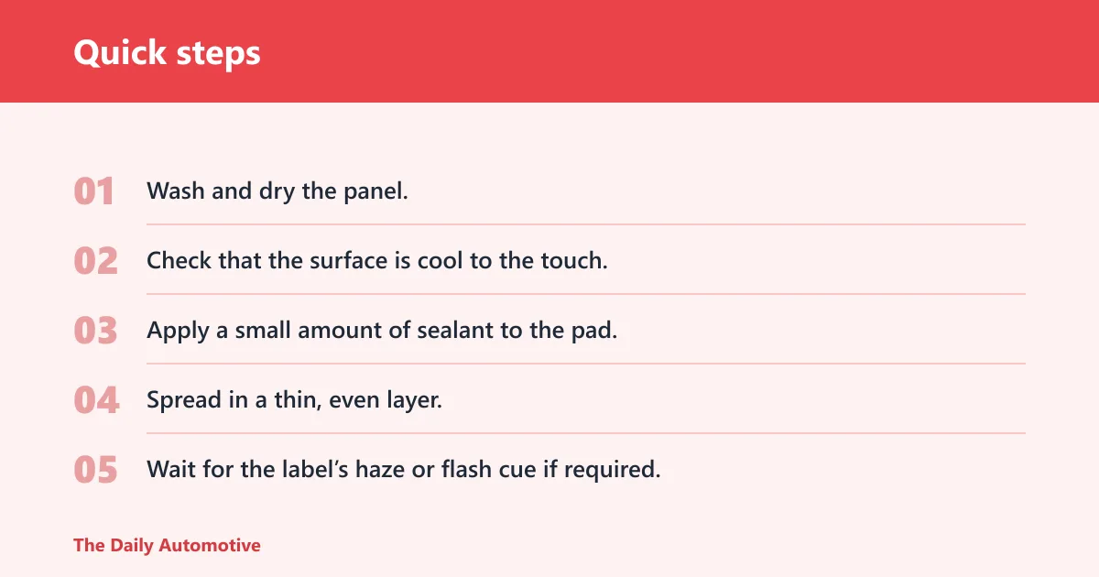The image size is (1099, 577).
Task: Click the "Apply a small amount of sealant" step
Action: point(382,331)
